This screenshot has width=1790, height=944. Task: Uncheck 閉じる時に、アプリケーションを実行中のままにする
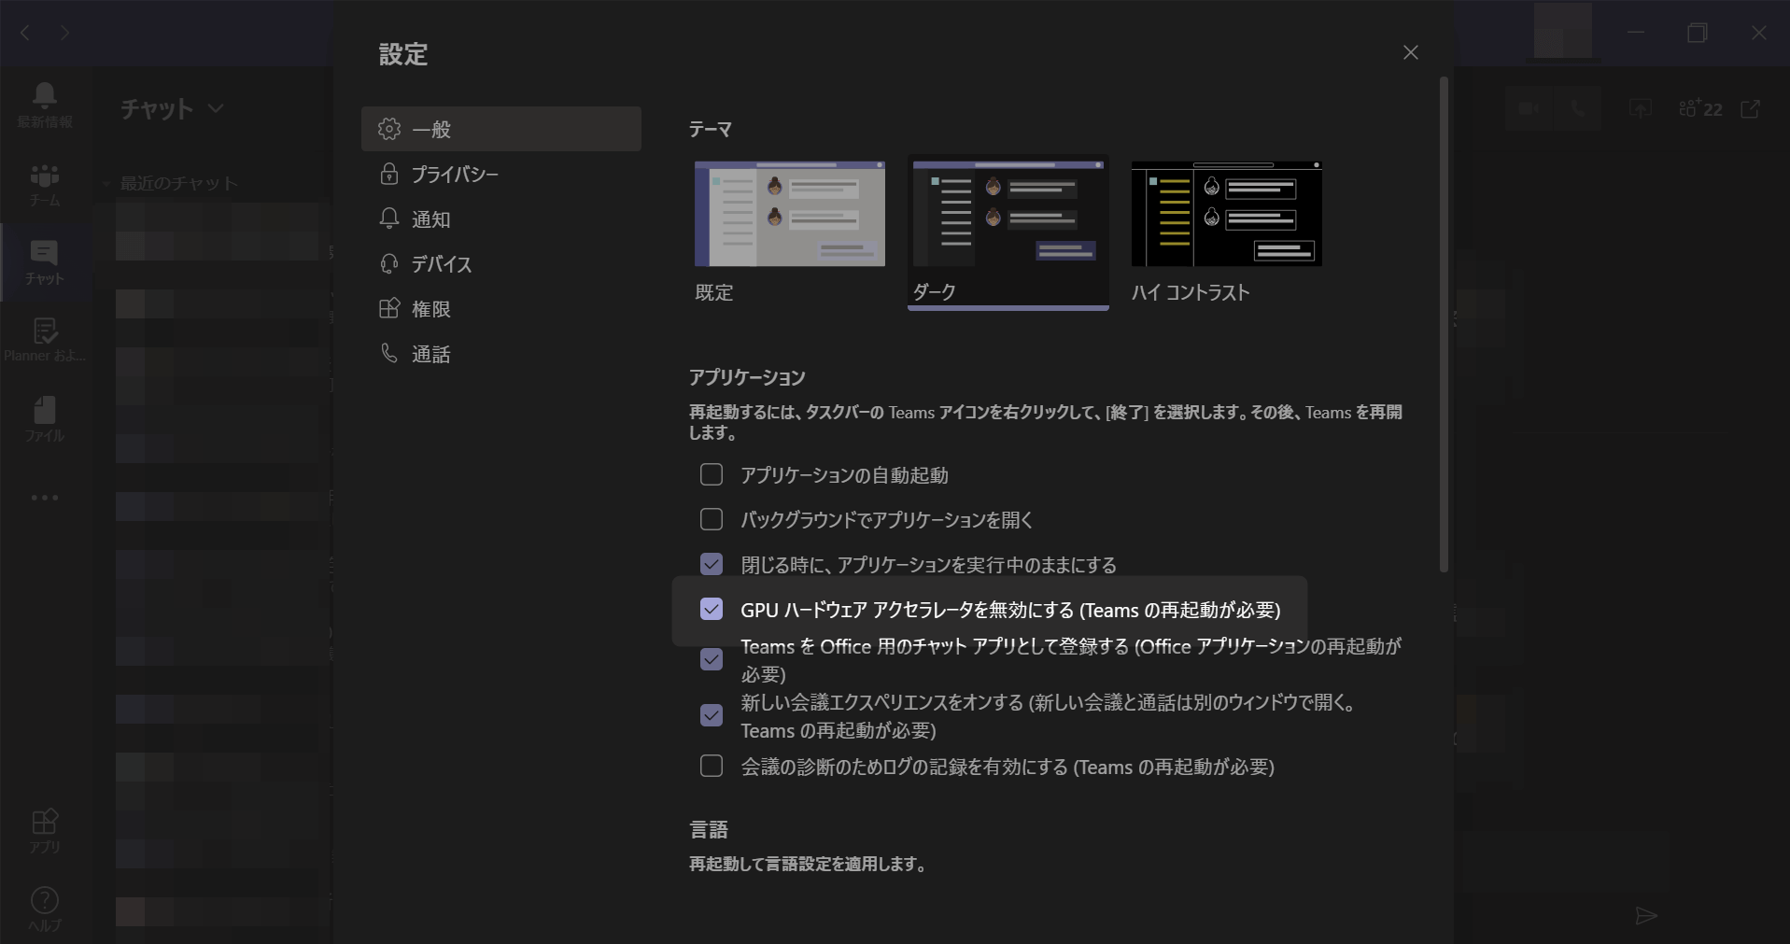(x=712, y=564)
